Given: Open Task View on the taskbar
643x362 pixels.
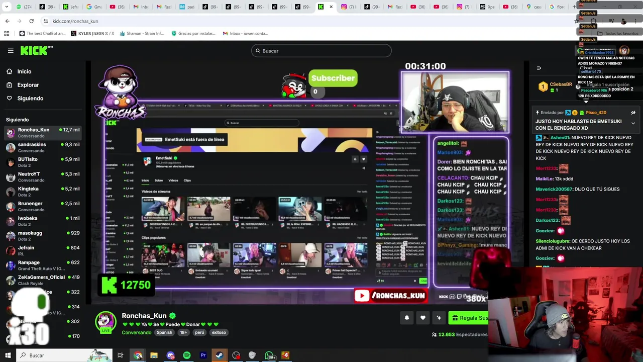Looking at the screenshot, I should tap(121, 355).
